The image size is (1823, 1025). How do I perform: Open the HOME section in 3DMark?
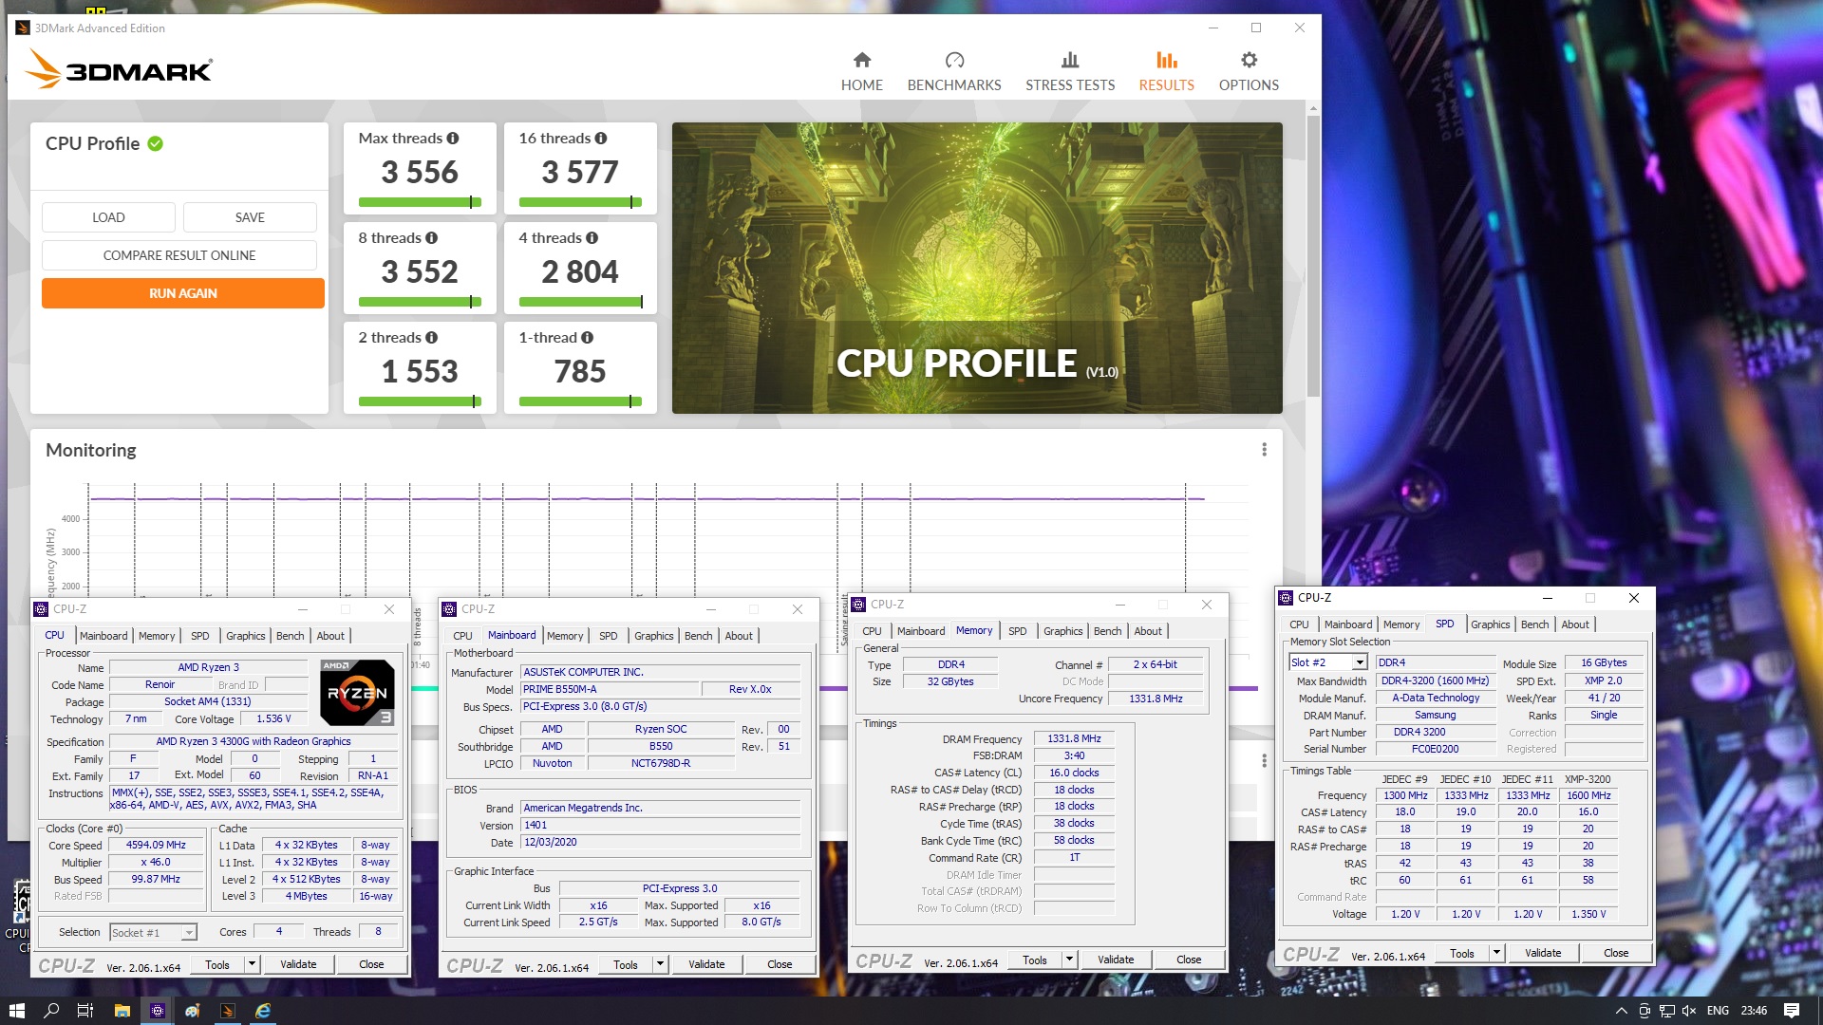861,72
